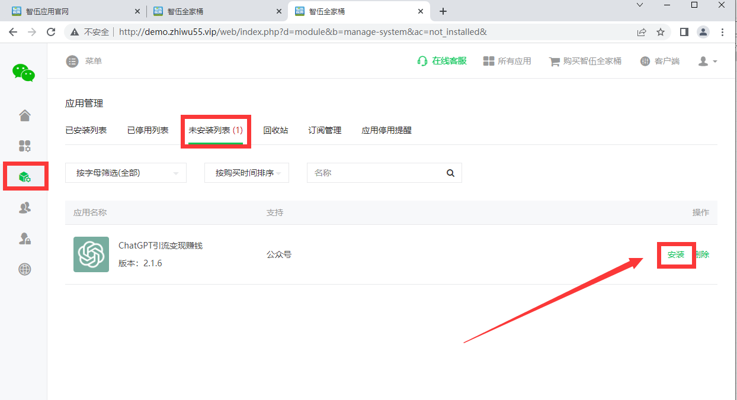Click the search magnifier icon
Image resolution: width=737 pixels, height=400 pixels.
[x=450, y=173]
